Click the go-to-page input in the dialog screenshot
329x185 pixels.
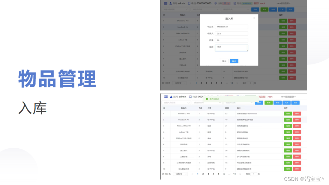pyautogui.click(x=250, y=83)
